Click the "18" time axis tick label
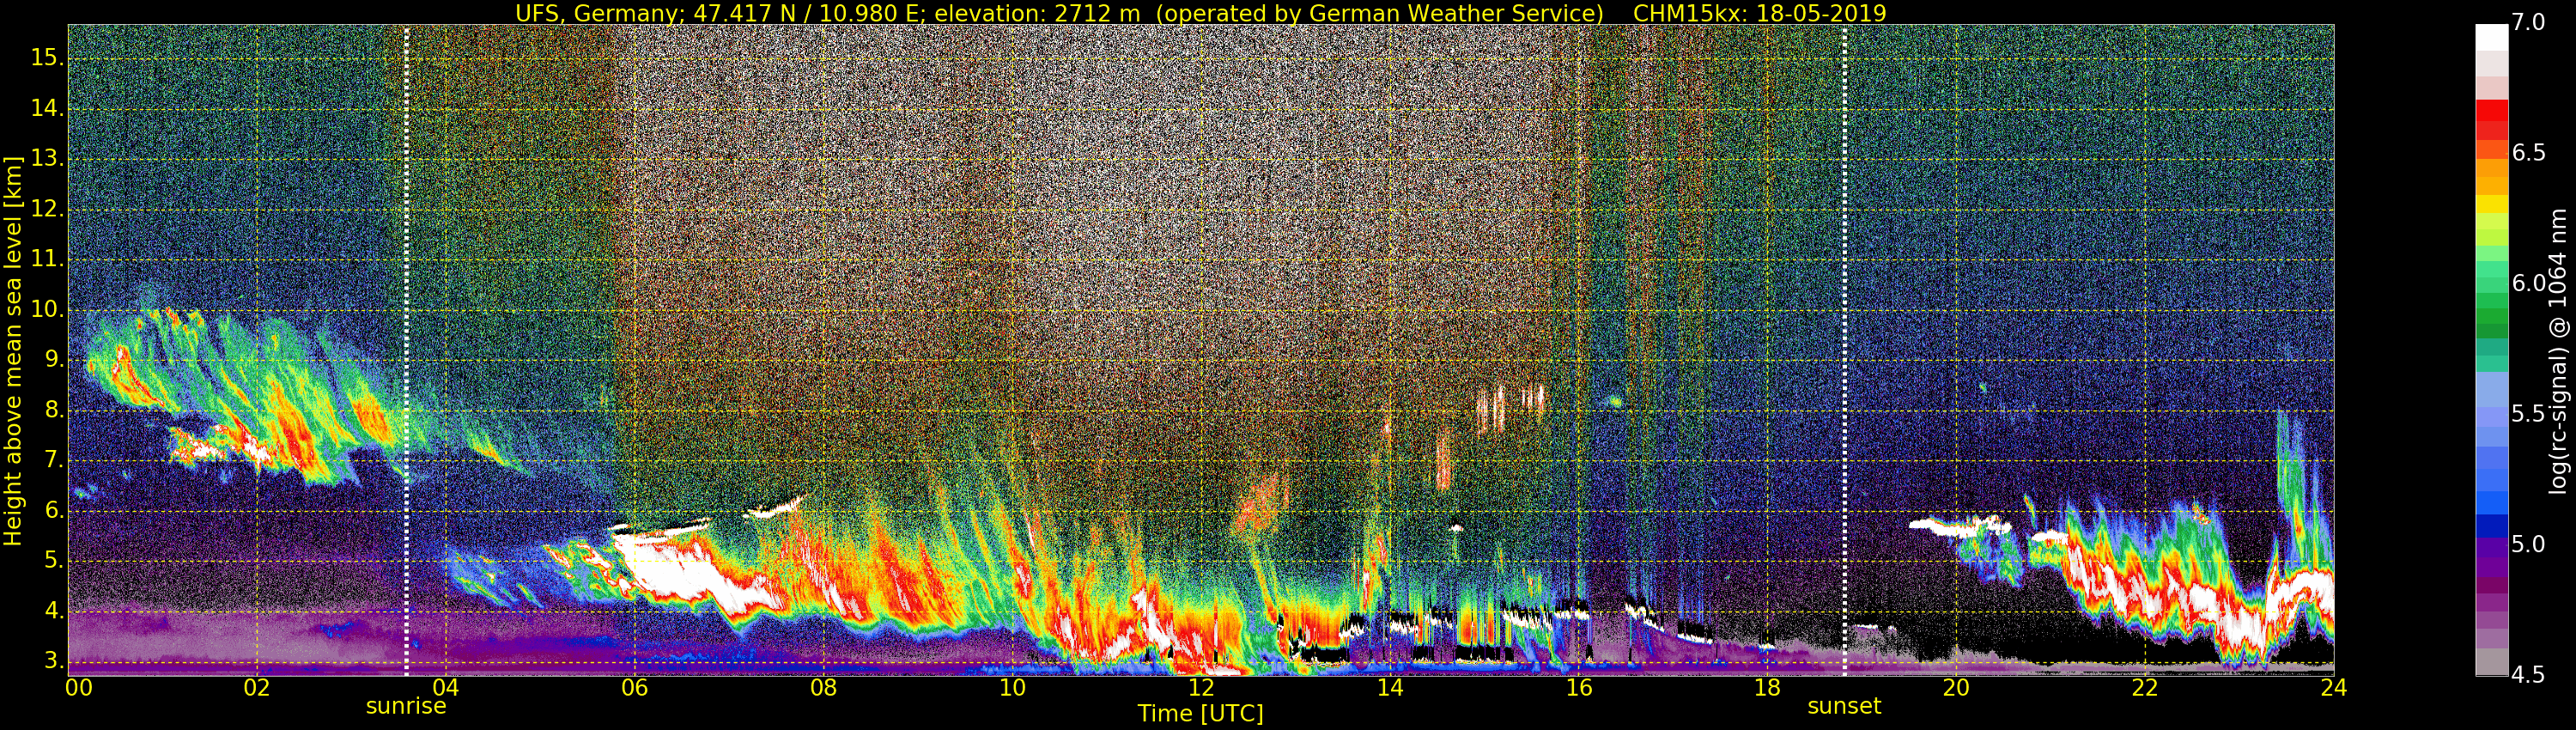Screen dimensions: 2576x730 point(1767,688)
